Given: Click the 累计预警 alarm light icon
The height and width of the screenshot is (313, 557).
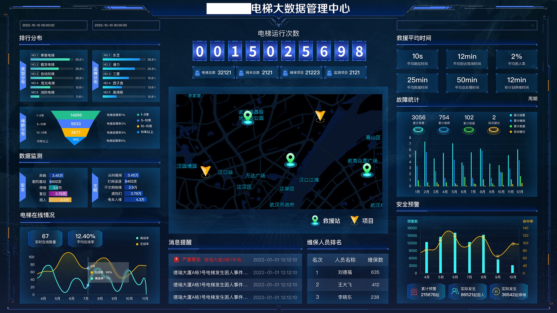Looking at the screenshot, I should click(414, 292).
